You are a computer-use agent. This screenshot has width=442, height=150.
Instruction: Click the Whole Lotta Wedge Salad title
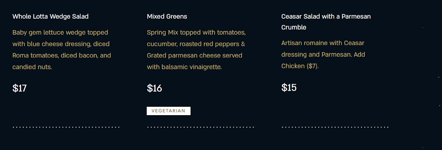pyautogui.click(x=50, y=17)
